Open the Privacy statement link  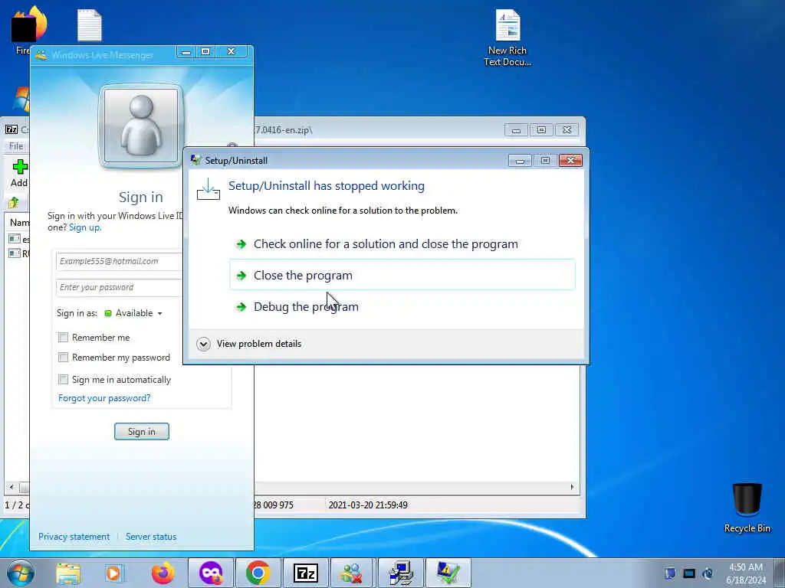click(74, 537)
